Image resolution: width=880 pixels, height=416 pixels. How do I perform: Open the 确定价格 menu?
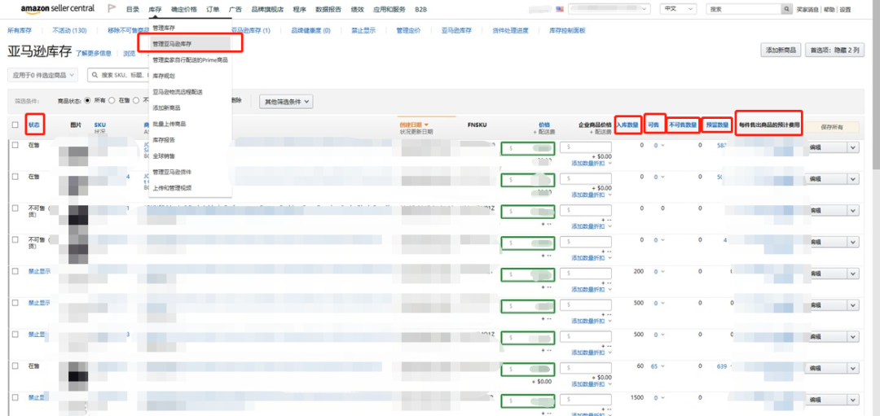click(183, 10)
